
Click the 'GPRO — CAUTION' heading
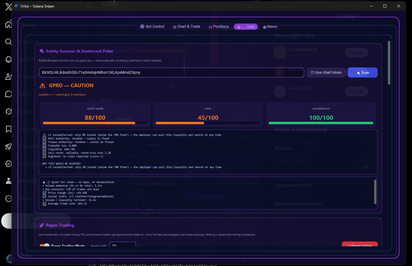(71, 86)
